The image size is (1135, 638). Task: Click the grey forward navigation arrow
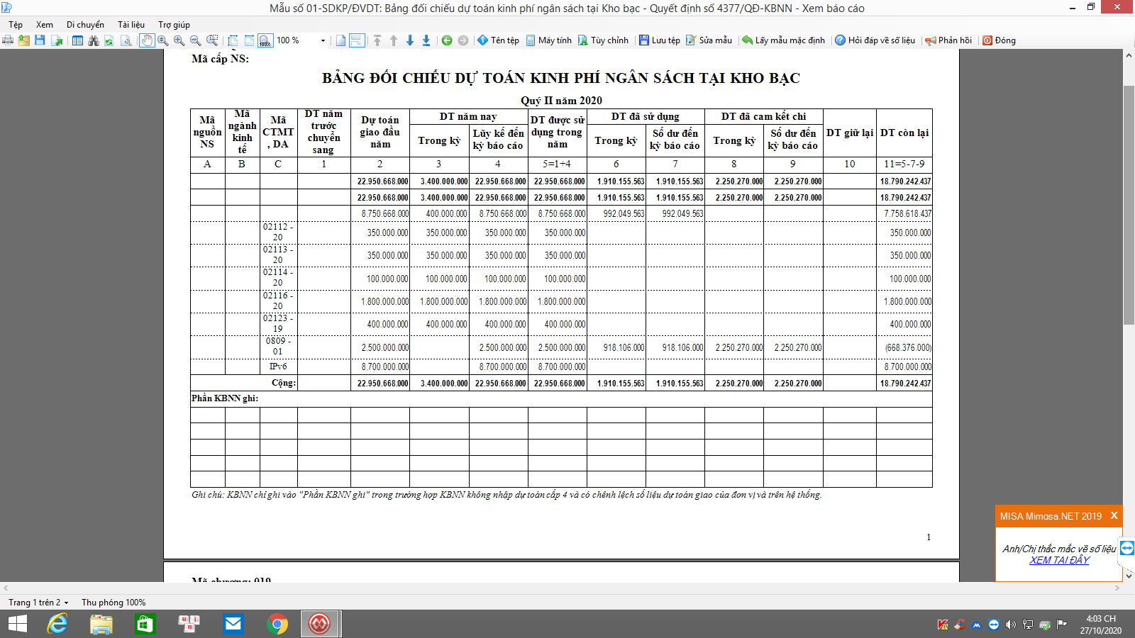pyautogui.click(x=463, y=40)
